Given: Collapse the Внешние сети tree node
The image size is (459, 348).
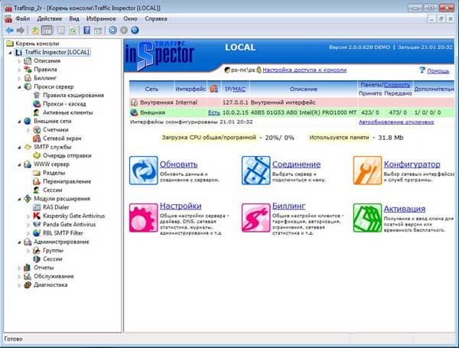Looking at the screenshot, I should [x=19, y=122].
